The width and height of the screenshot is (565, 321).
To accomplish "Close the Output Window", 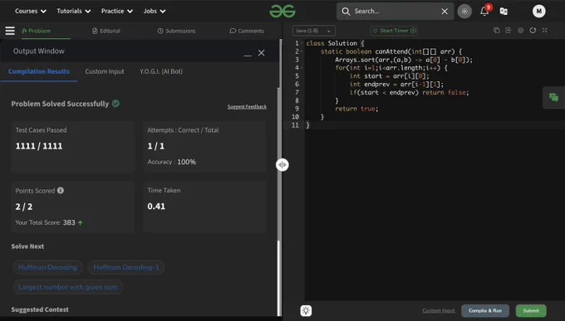I will (261, 53).
